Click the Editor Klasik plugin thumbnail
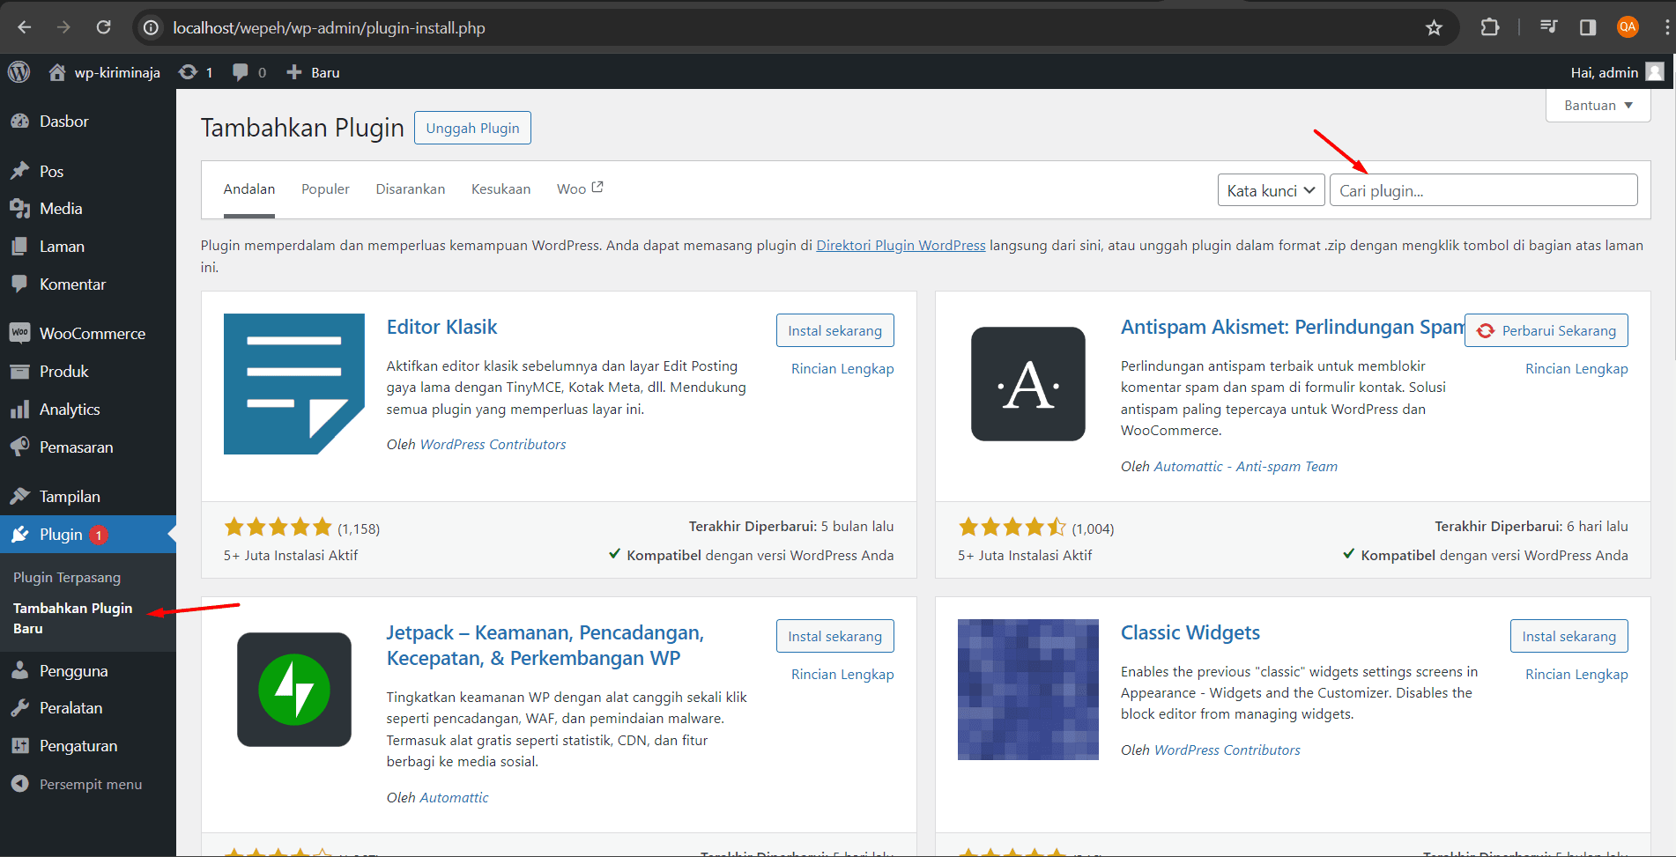Image resolution: width=1676 pixels, height=857 pixels. pyautogui.click(x=293, y=384)
